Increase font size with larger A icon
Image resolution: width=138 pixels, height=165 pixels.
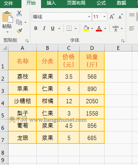(112, 16)
